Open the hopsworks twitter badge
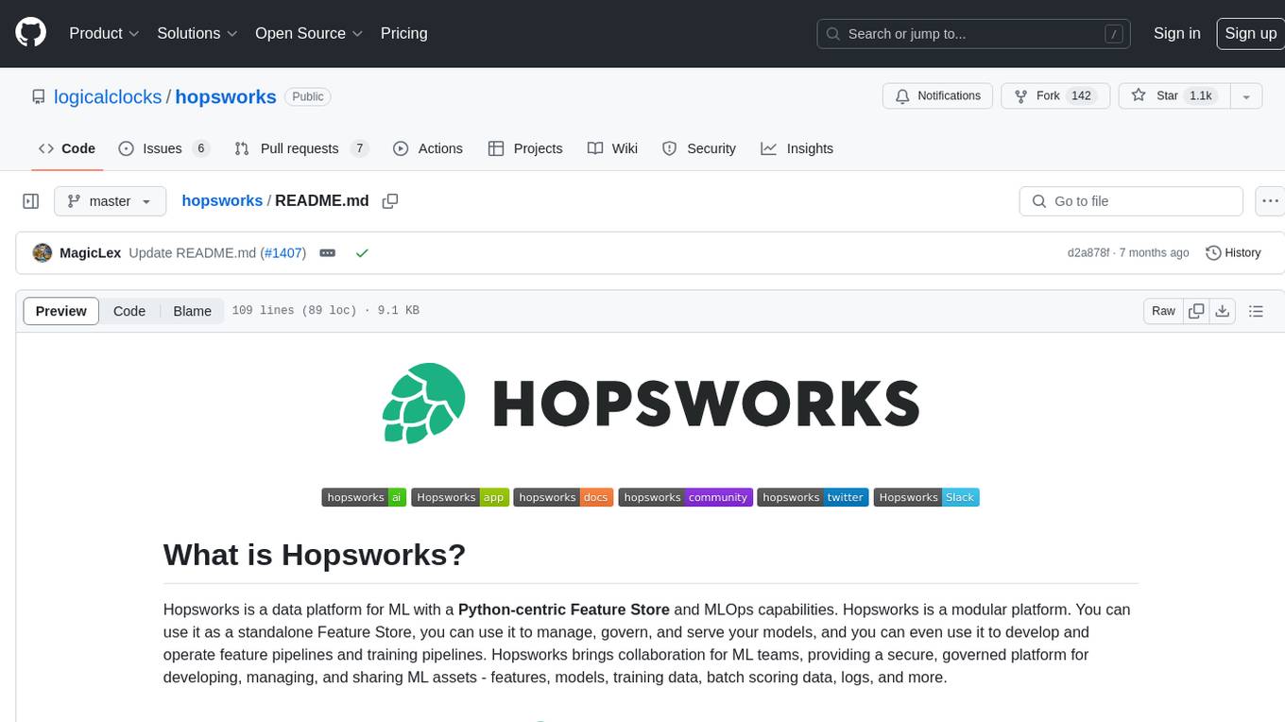The image size is (1285, 722). click(813, 497)
